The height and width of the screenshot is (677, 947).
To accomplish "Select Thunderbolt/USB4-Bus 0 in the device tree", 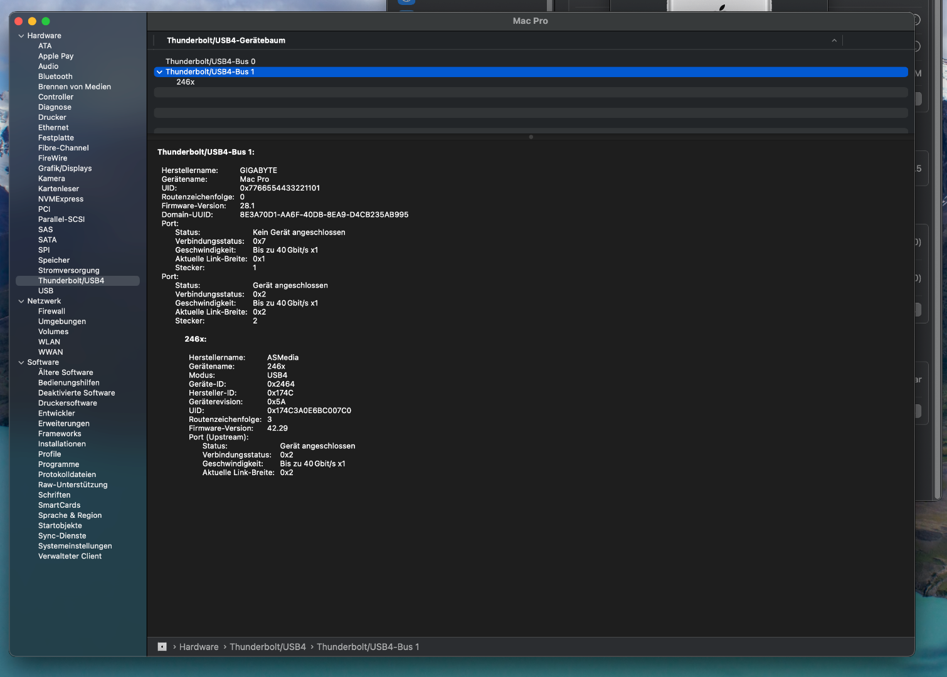I will point(210,61).
